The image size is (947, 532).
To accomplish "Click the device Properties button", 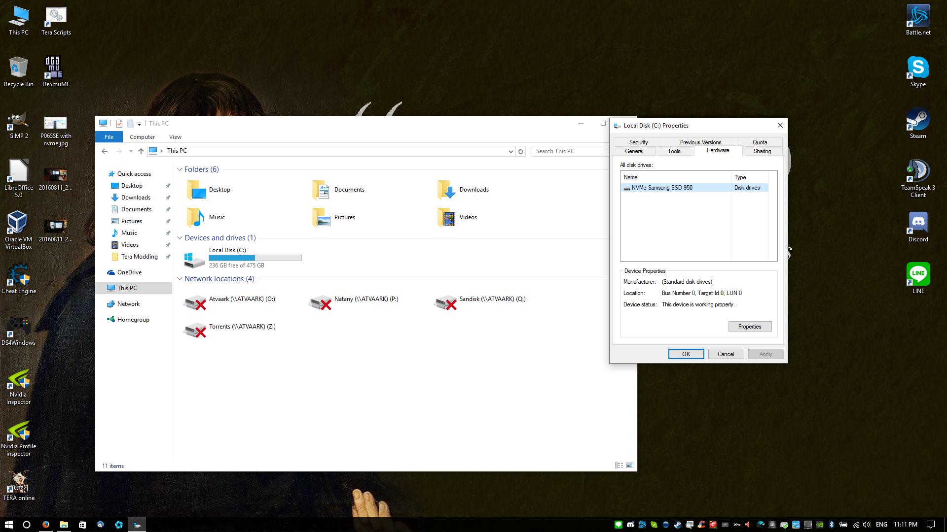I will [750, 327].
